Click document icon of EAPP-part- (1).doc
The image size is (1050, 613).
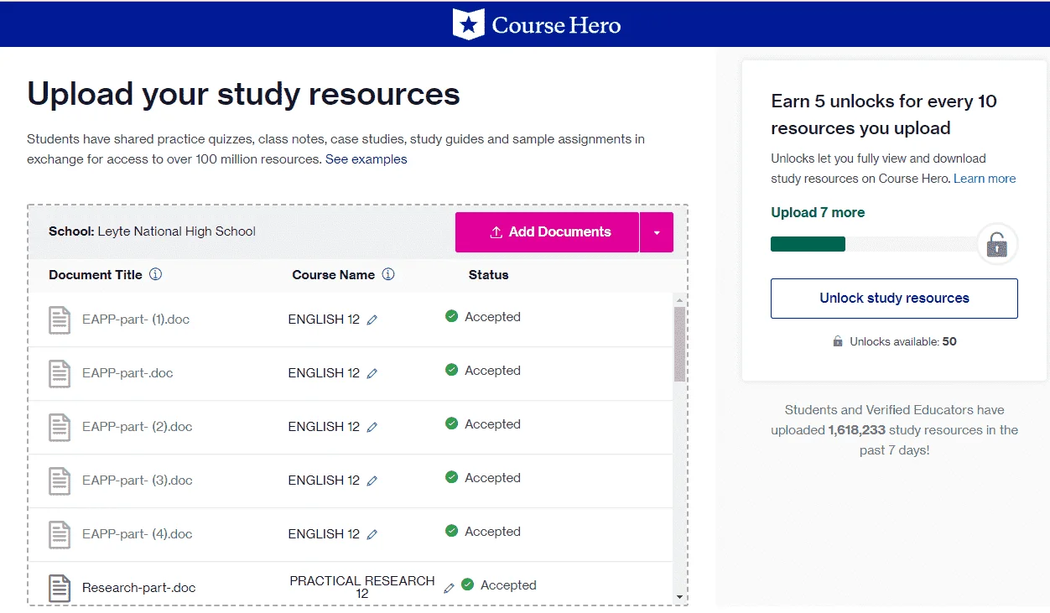60,319
